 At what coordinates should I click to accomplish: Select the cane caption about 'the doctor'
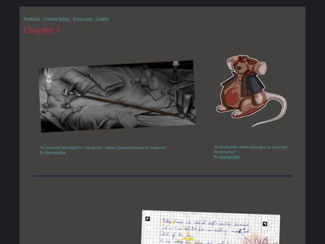(x=104, y=148)
